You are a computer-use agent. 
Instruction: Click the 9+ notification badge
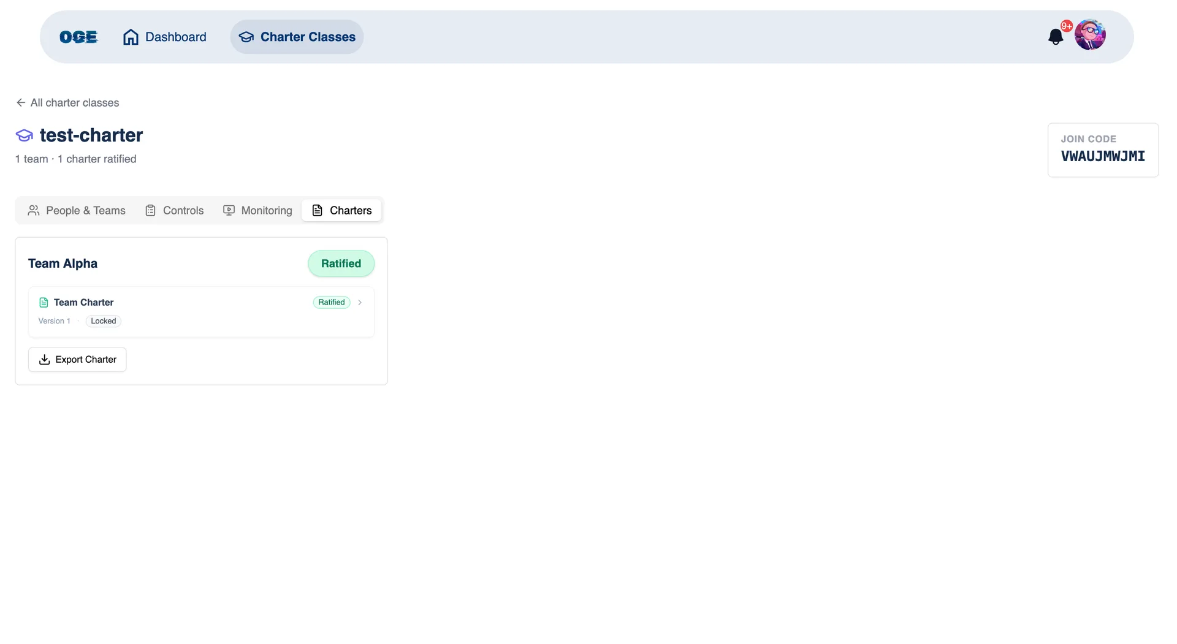[x=1067, y=26]
